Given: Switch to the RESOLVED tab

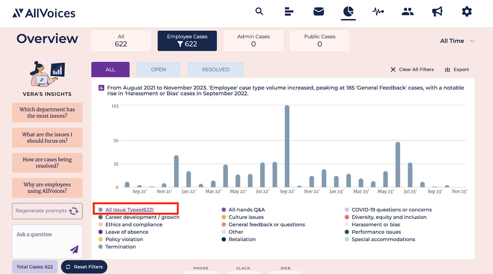Looking at the screenshot, I should point(216,70).
